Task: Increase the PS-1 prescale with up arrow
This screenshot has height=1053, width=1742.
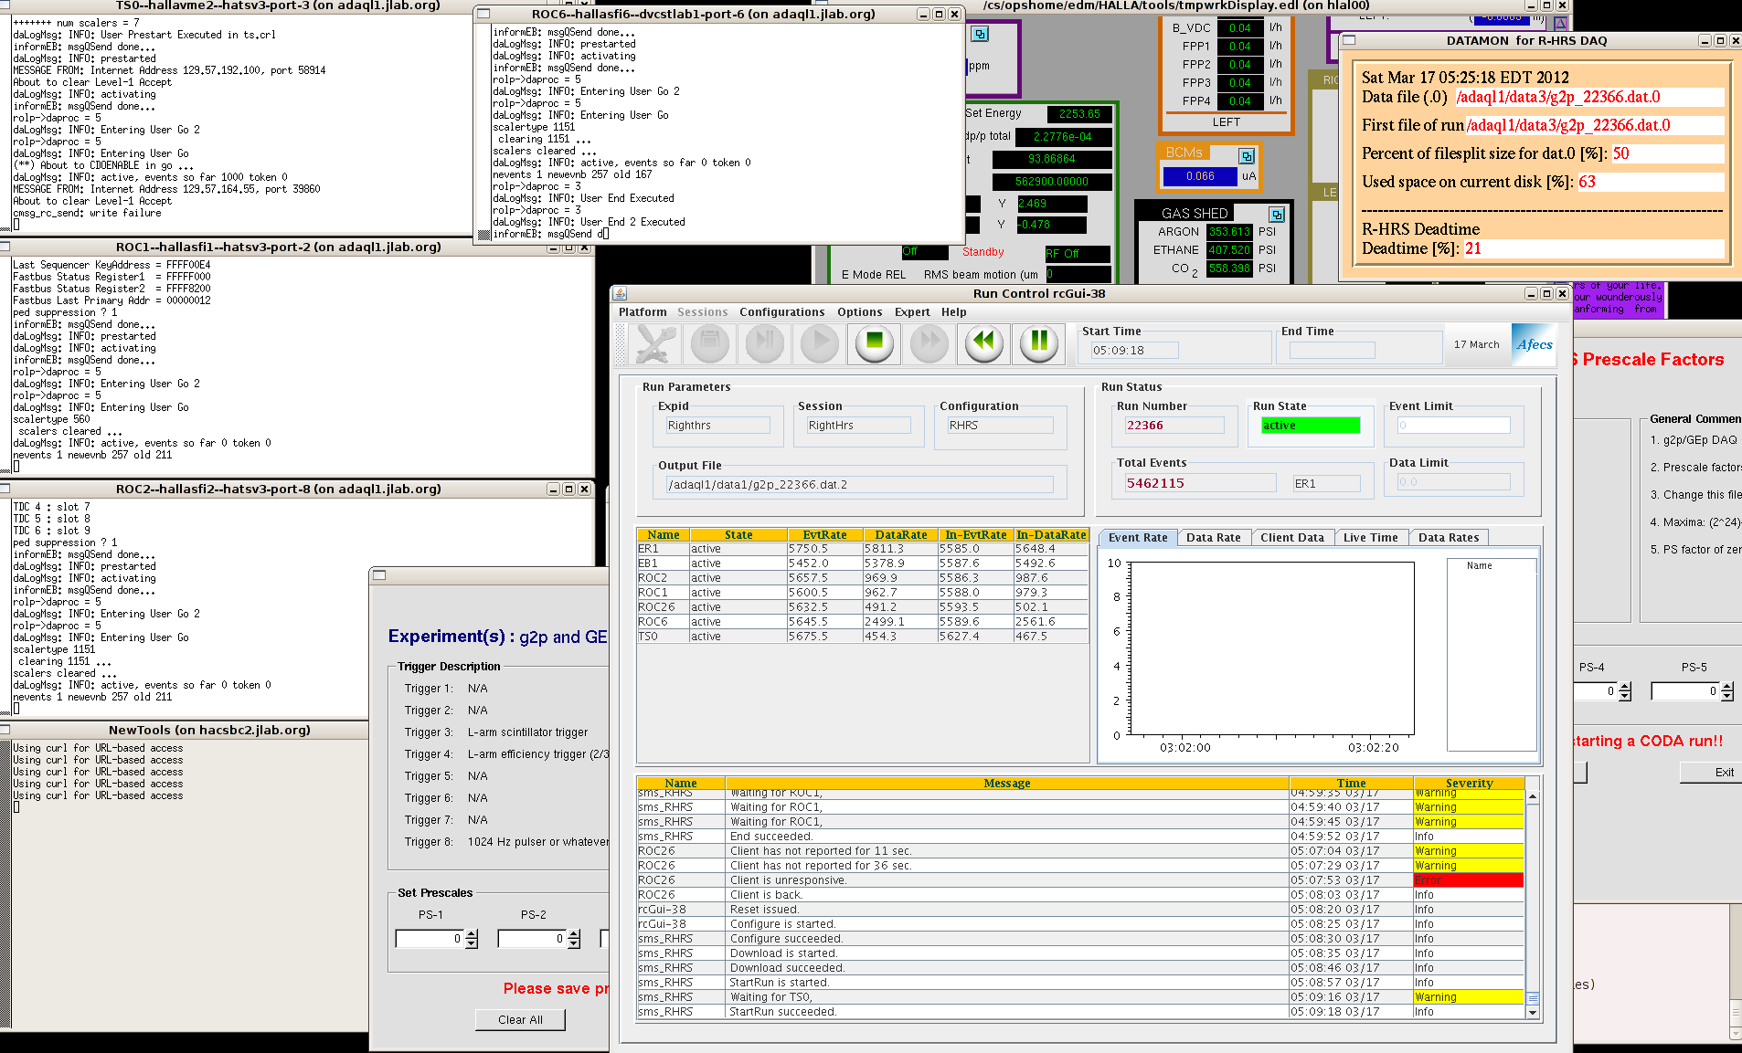Action: (x=472, y=934)
